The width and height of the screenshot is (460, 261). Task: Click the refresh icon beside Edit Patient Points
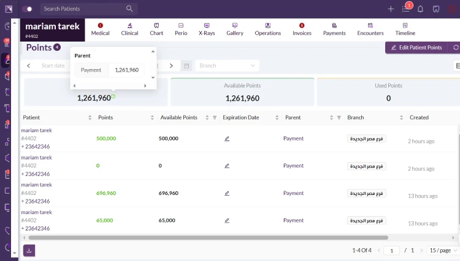click(455, 48)
